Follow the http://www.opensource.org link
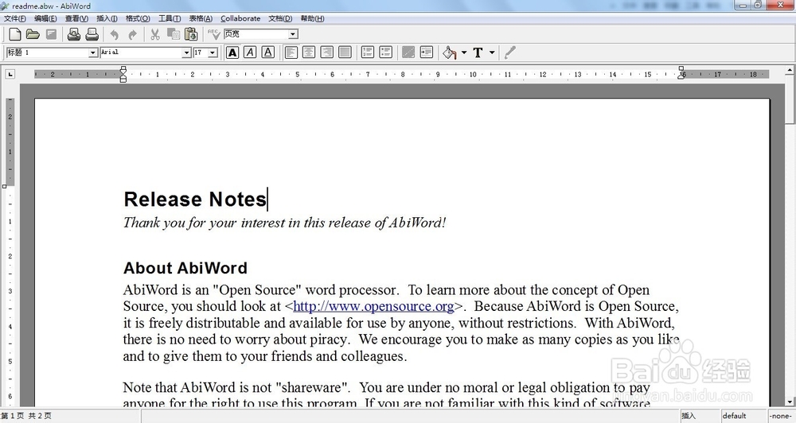796x423 pixels. 373,306
